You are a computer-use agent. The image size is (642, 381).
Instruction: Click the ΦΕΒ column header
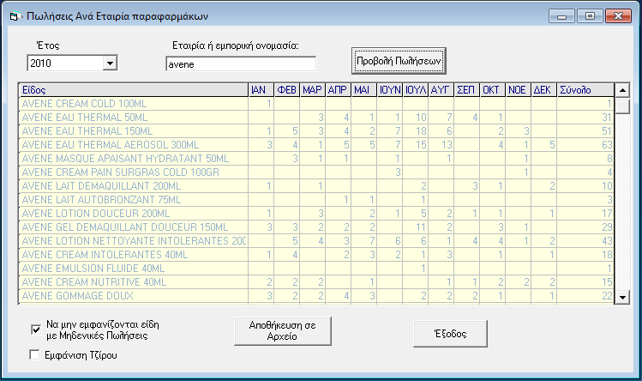[x=287, y=90]
